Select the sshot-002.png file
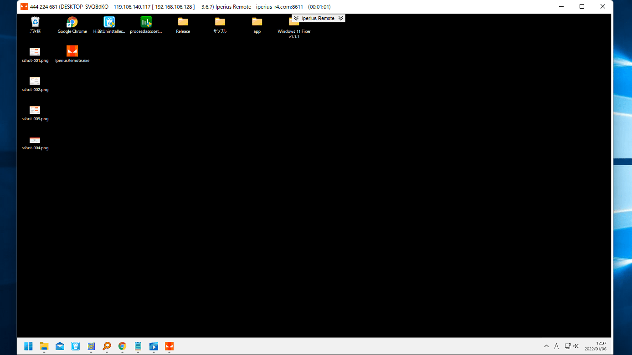Image resolution: width=632 pixels, height=355 pixels. click(x=35, y=84)
